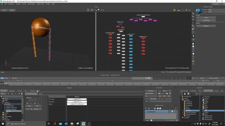
Task: Click the Control Rig button
Action: point(206,20)
